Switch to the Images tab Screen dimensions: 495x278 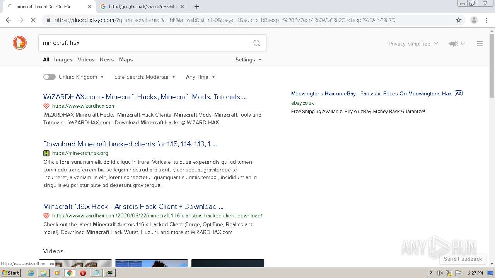63,59
